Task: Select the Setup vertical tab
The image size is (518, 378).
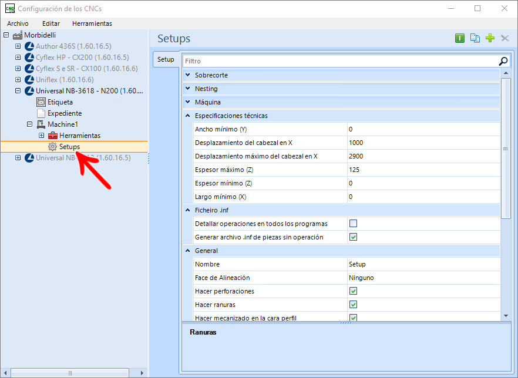Action: point(166,60)
